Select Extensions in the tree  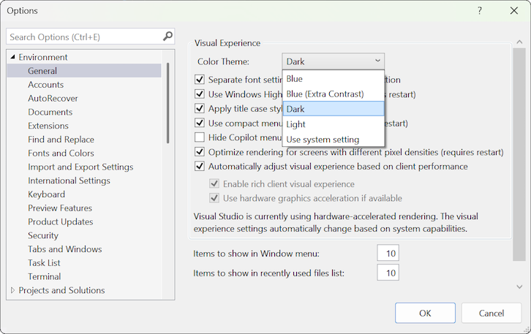click(x=48, y=126)
